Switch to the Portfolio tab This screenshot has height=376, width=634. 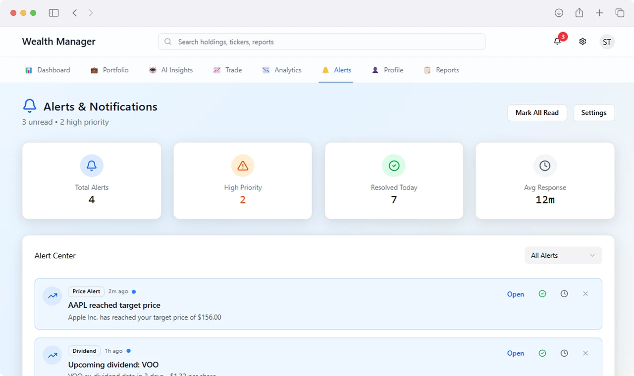(x=109, y=70)
